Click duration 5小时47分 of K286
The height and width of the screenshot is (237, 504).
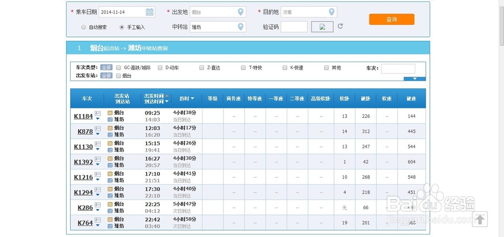184,204
